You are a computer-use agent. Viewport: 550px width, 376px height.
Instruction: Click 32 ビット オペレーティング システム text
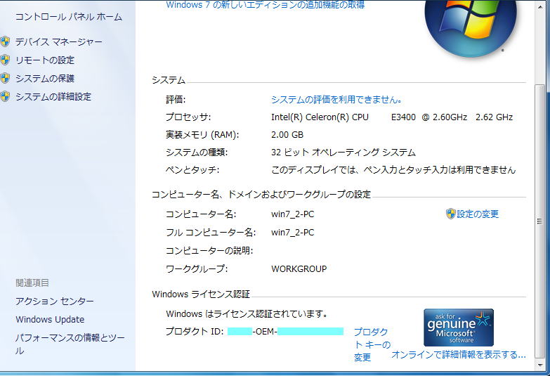pyautogui.click(x=343, y=153)
